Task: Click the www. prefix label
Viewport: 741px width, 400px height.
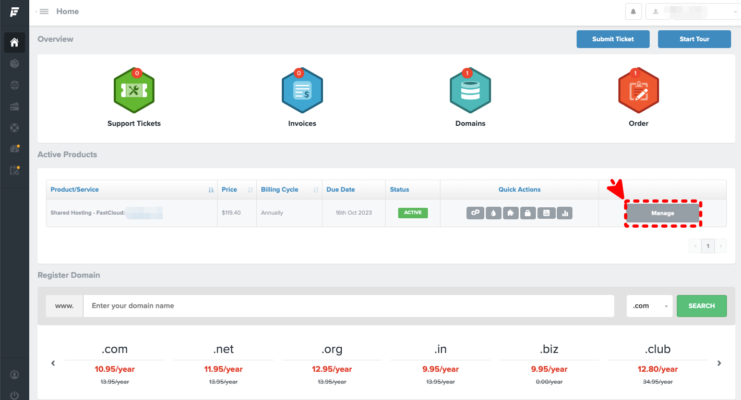Action: click(x=64, y=306)
